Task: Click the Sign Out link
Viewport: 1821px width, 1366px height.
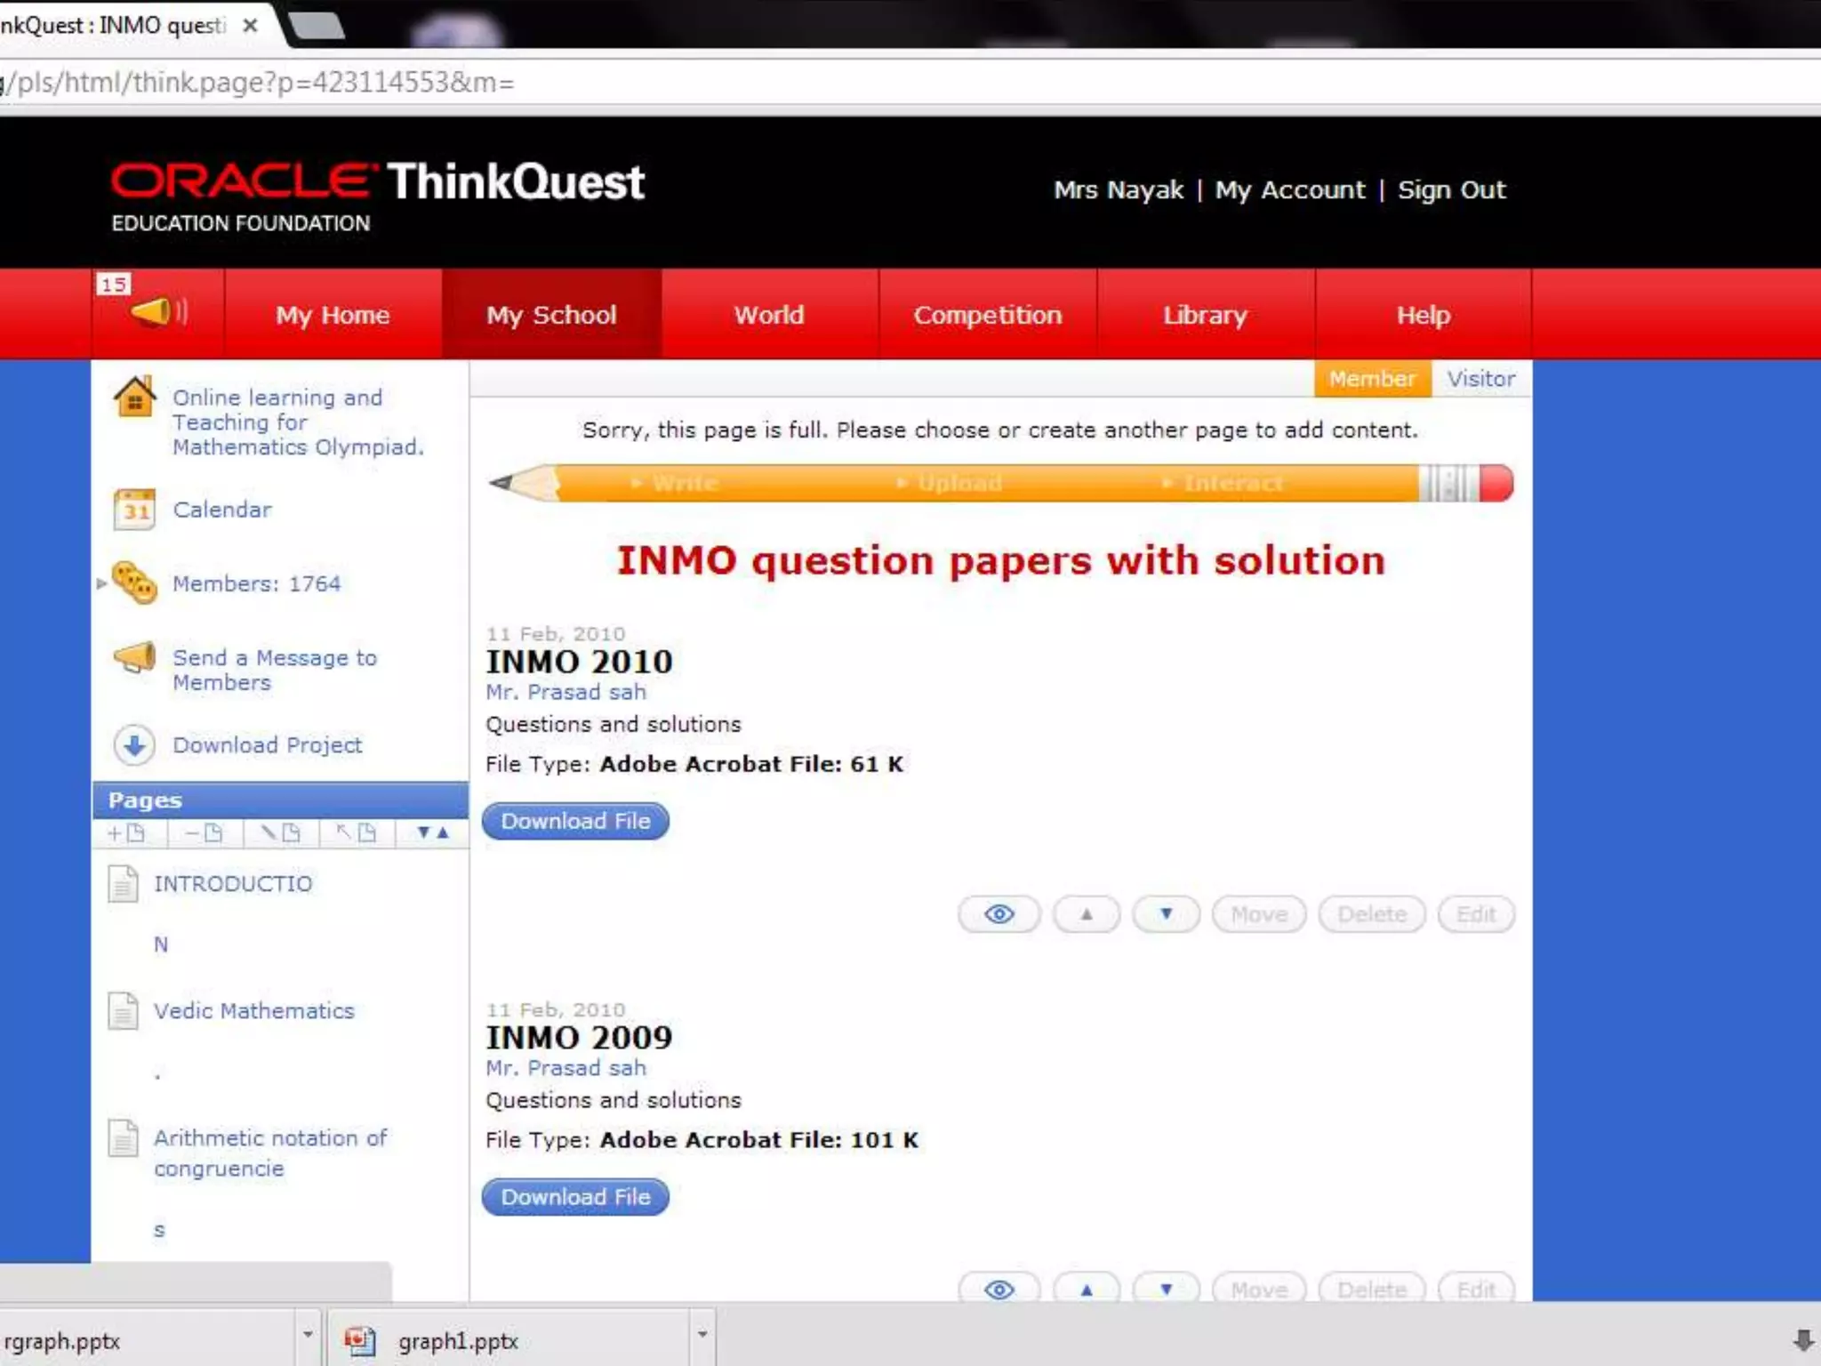Action: (1451, 189)
